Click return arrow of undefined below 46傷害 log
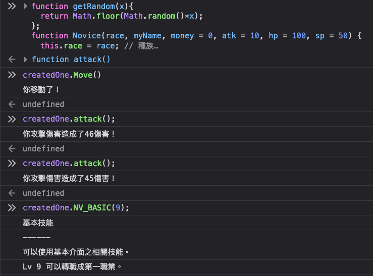 12,149
